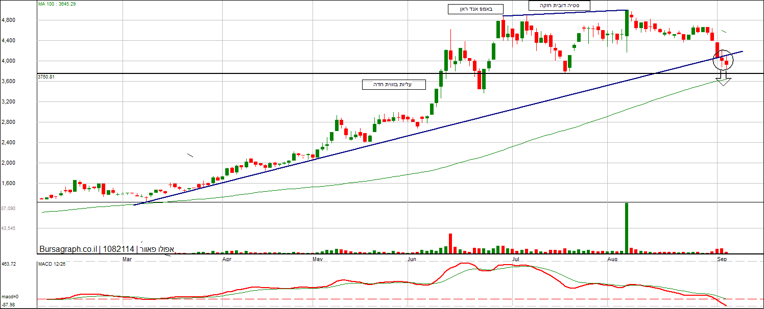Click the 2,000 price axis label
Screen dimensions: 764x309
pos(9,163)
